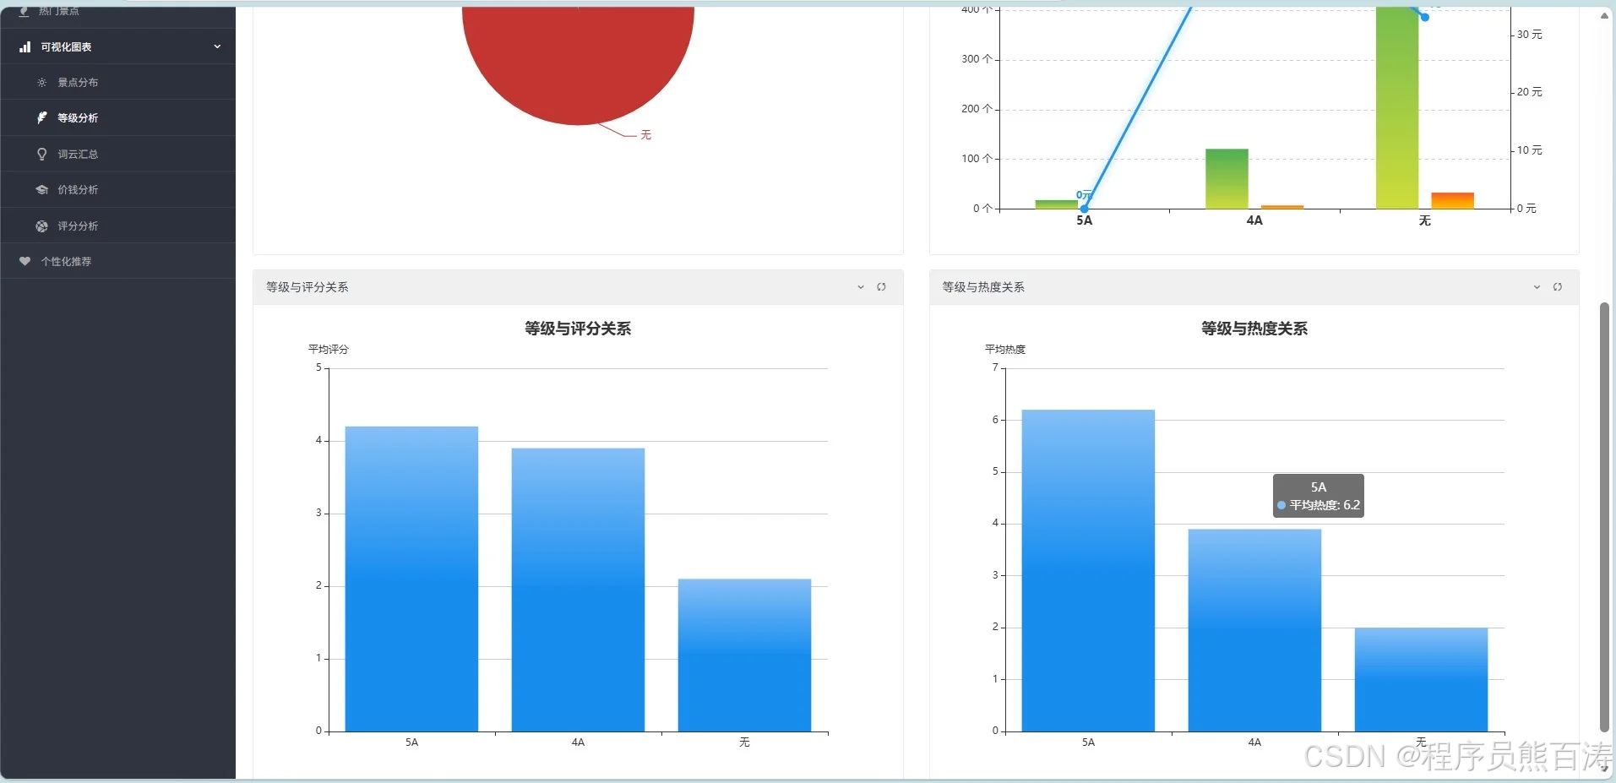
Task: Click the 5A x-axis label under 等级与评分关系
Action: coord(411,742)
